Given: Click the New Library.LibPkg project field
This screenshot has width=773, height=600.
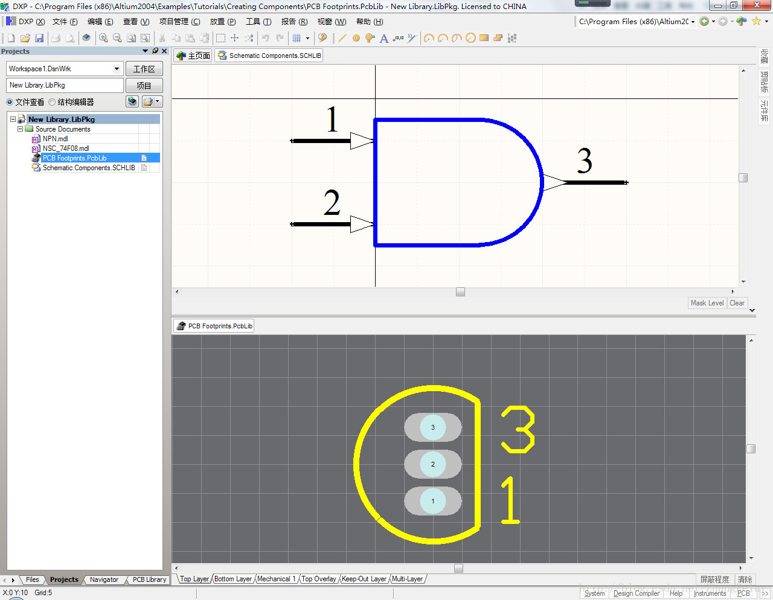Looking at the screenshot, I should tap(65, 85).
